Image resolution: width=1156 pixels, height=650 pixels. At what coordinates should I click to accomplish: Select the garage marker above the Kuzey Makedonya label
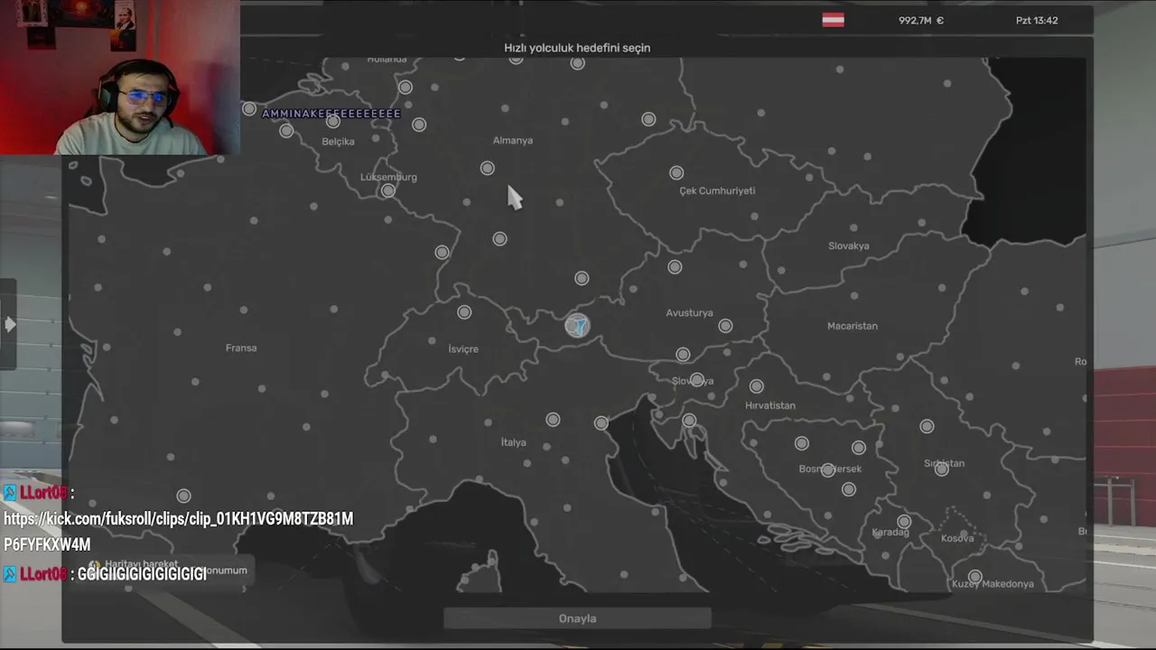point(974,576)
